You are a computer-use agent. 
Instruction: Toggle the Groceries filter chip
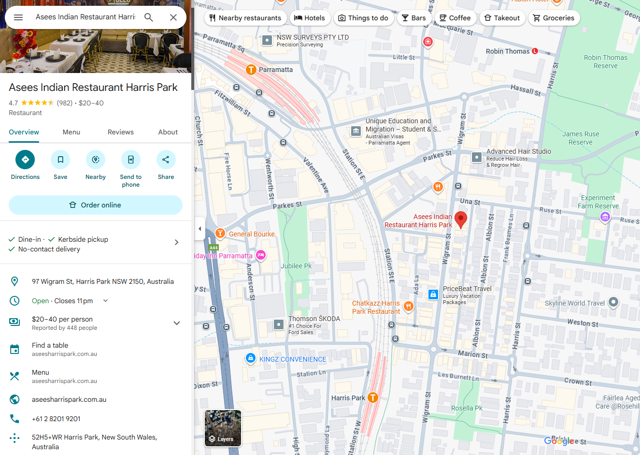(x=554, y=18)
